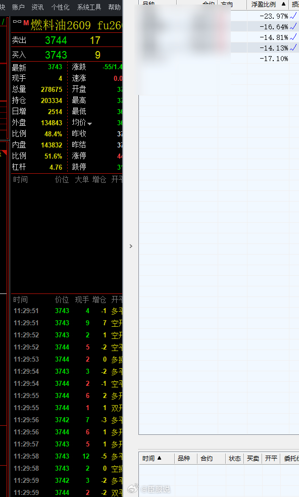The width and height of the screenshot is (299, 497).
Task: Click the 买卖 column header
Action: pos(253,458)
